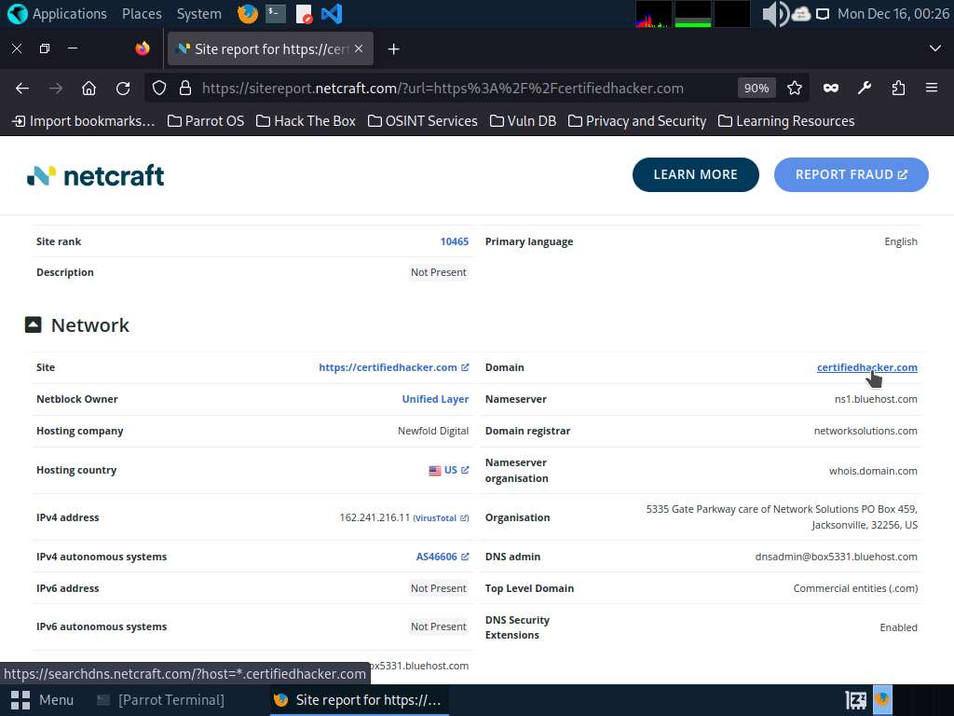Bookmark this page with the star icon
The height and width of the screenshot is (716, 954).
click(x=794, y=89)
